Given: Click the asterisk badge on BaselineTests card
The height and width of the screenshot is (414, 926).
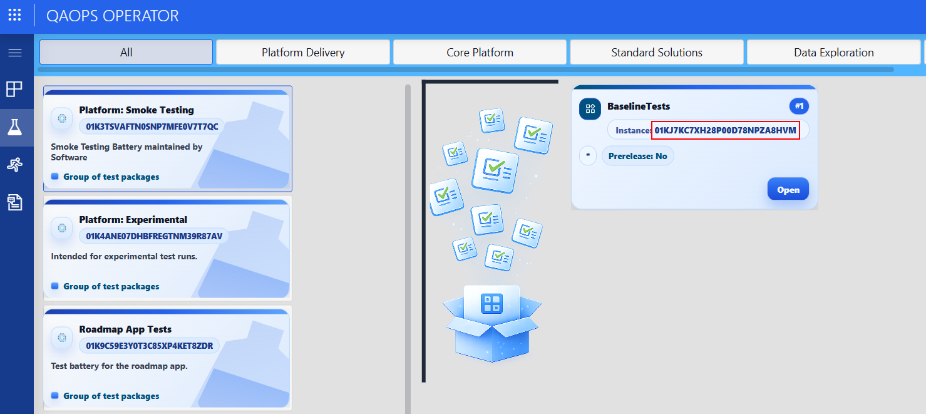Looking at the screenshot, I should [x=587, y=155].
